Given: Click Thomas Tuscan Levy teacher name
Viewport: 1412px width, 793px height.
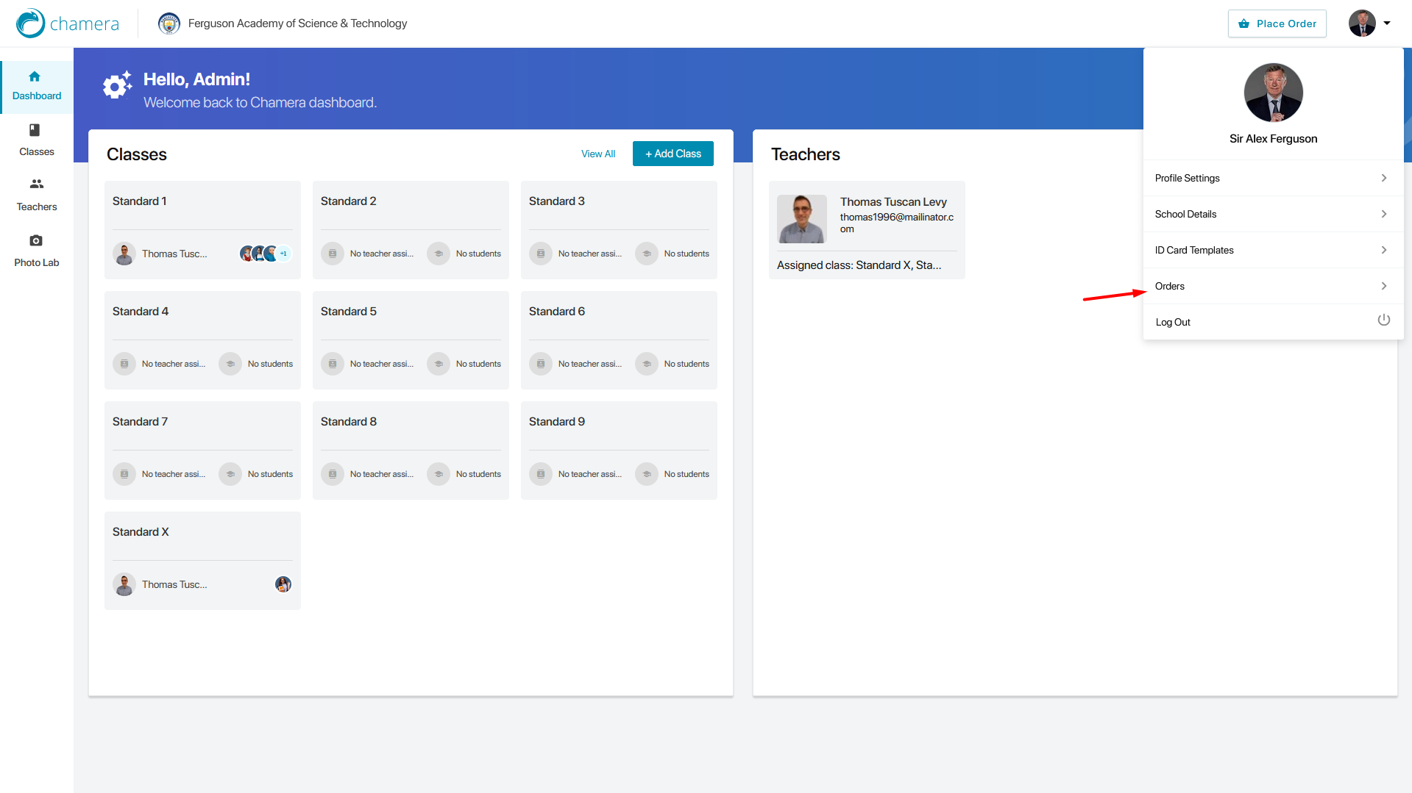Looking at the screenshot, I should (x=893, y=201).
